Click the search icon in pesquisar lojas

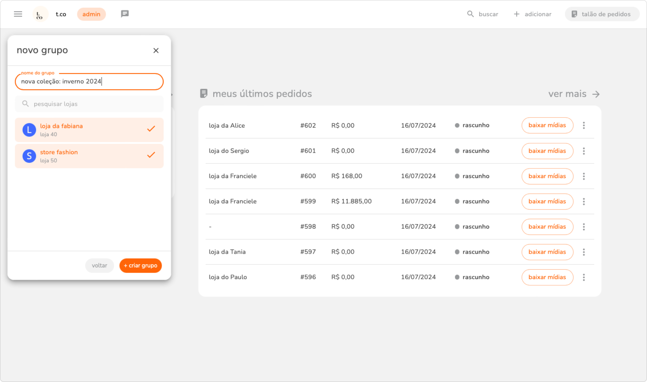25,104
